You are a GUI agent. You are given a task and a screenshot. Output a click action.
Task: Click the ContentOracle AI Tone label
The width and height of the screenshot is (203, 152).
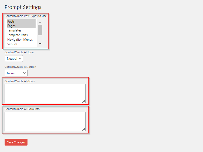click(19, 52)
